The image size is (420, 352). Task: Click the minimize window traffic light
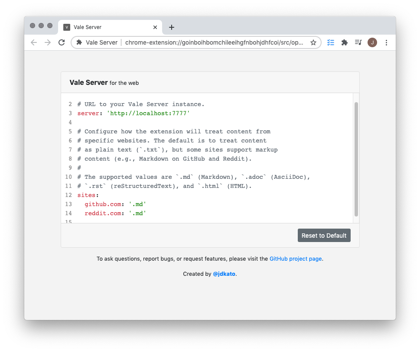41,26
